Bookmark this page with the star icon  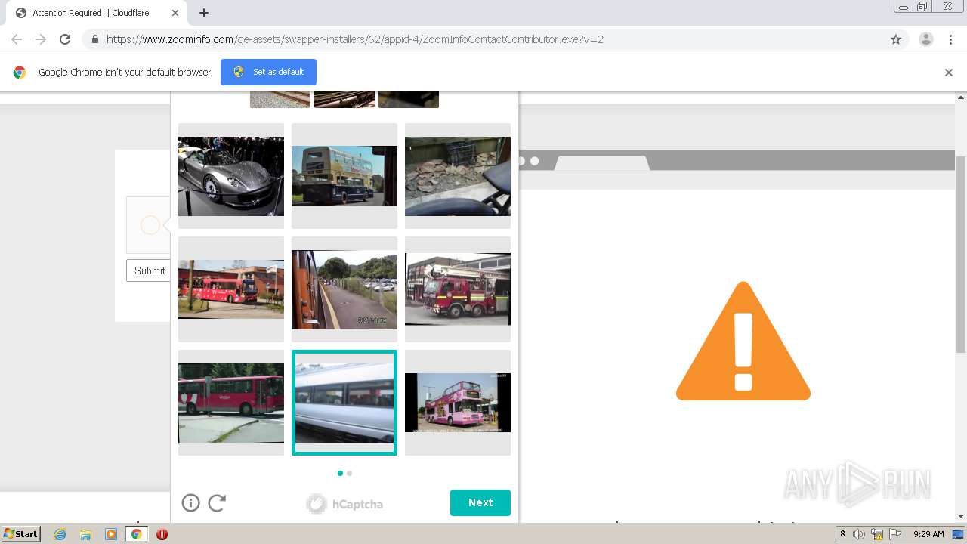pyautogui.click(x=896, y=39)
